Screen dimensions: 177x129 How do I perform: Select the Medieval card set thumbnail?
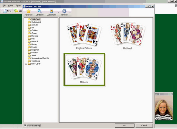(x=127, y=36)
